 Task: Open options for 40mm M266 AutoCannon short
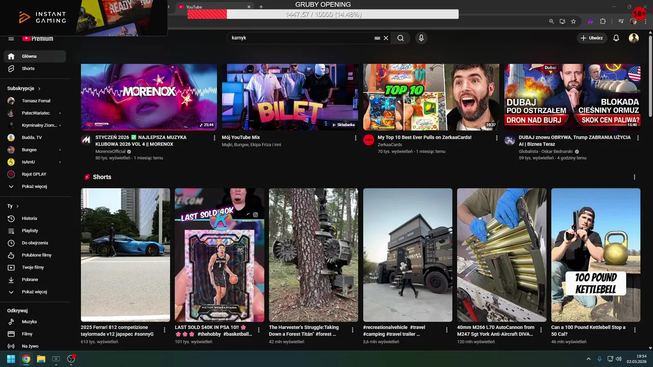[541, 330]
